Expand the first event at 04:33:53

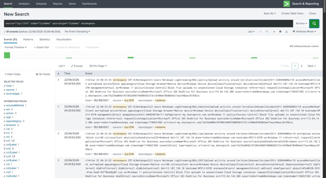(x=59, y=80)
